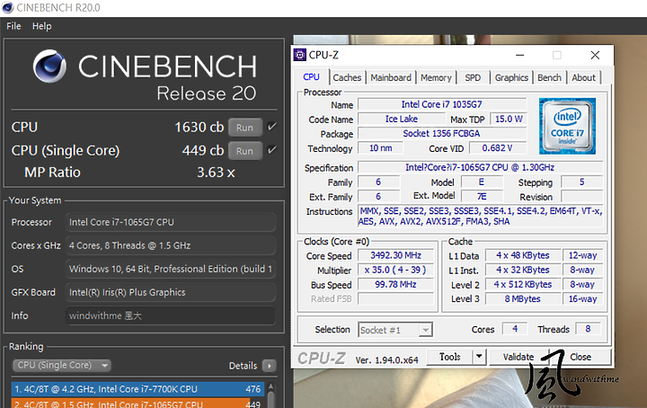Close the CPU-Z window with X
Viewport: 647px width, 408px height.
click(x=595, y=55)
